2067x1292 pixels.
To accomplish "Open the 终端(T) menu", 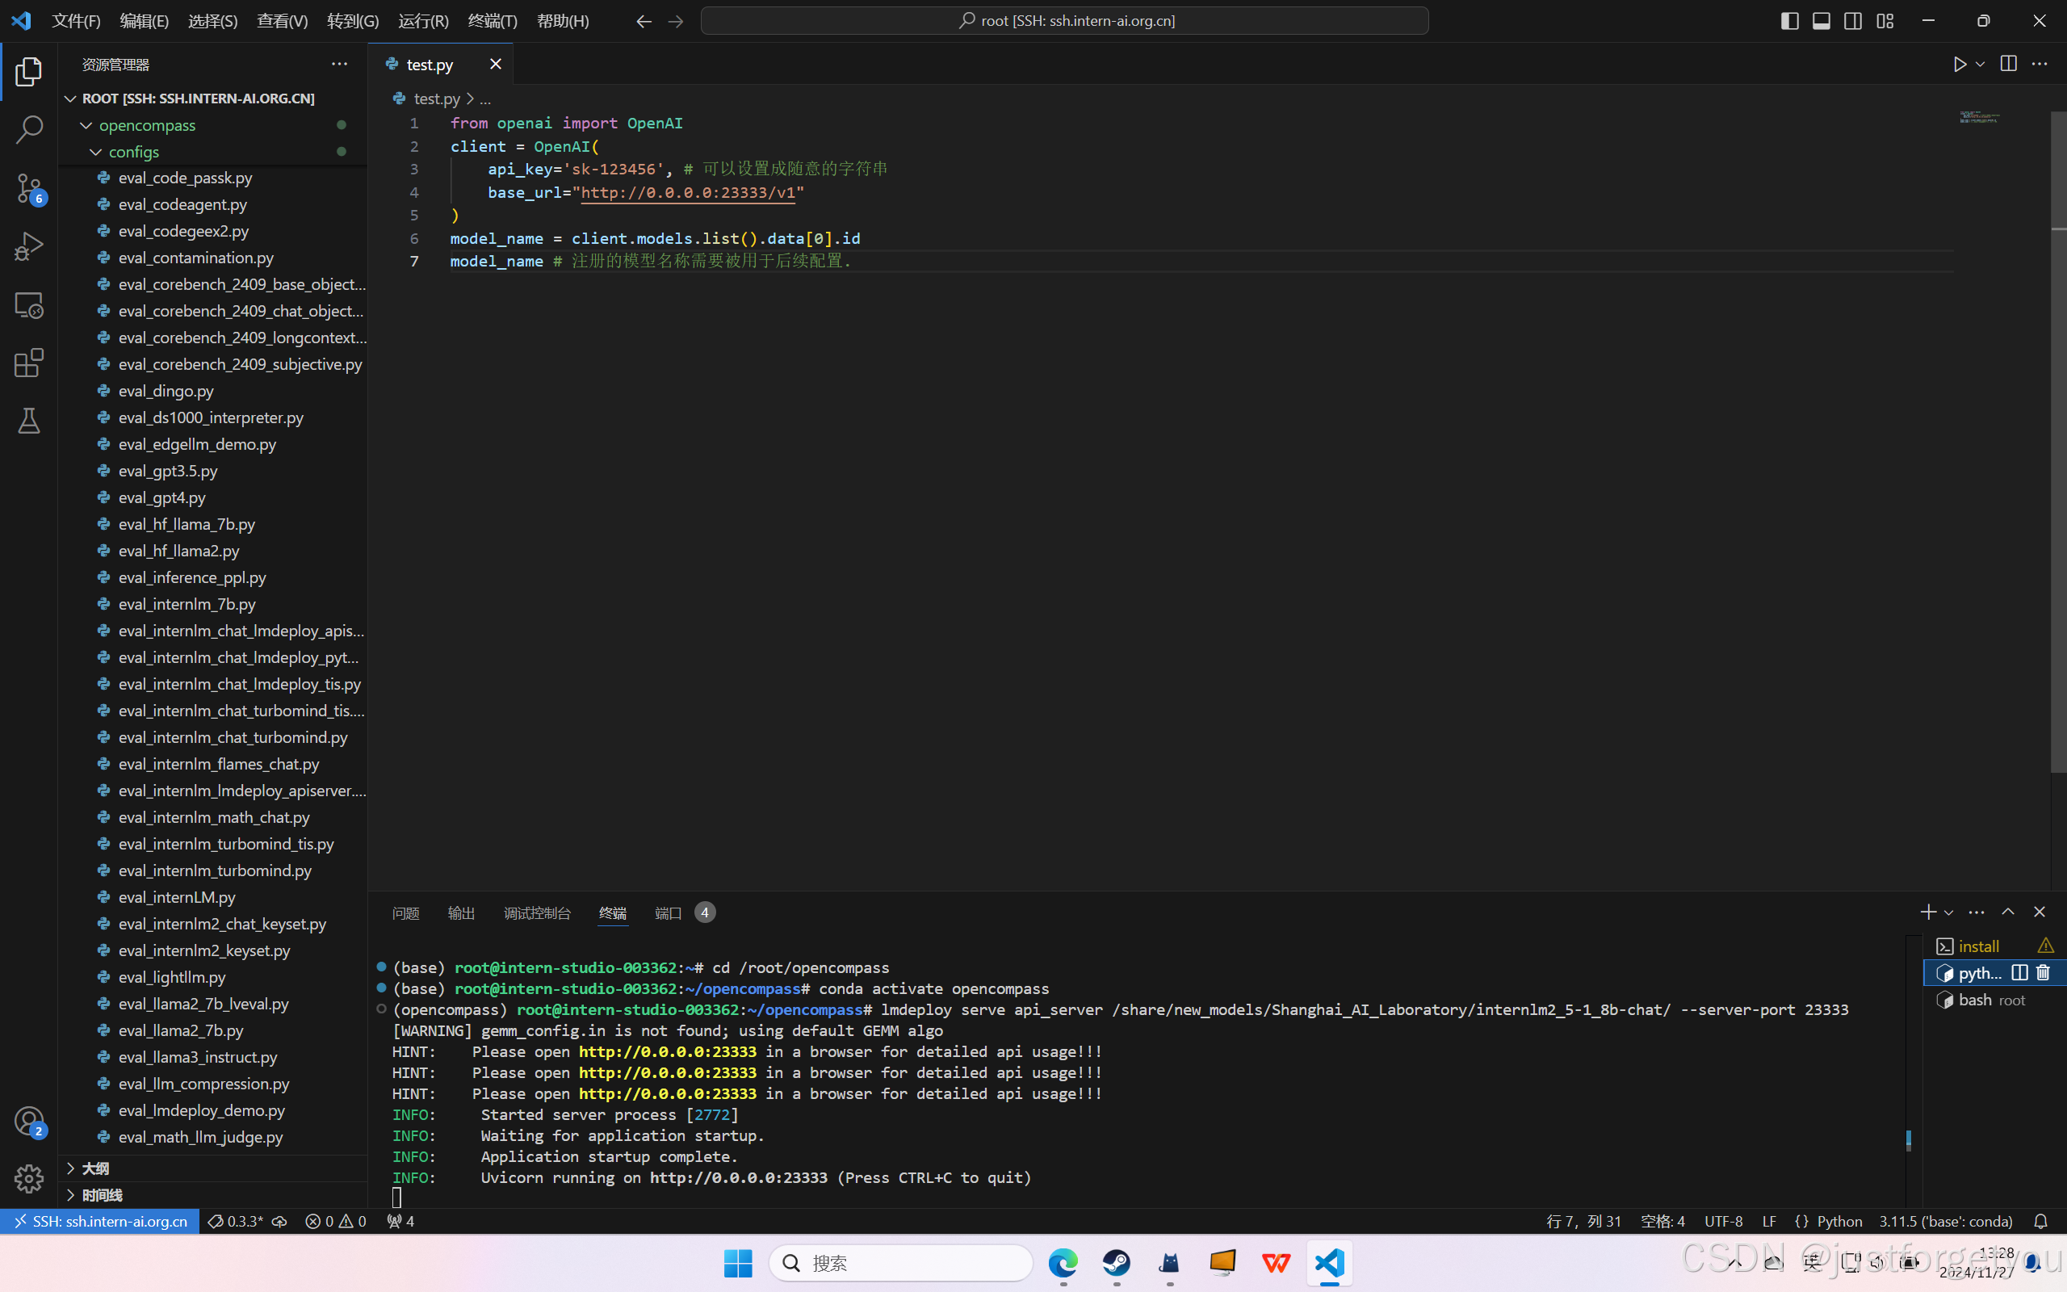I will pyautogui.click(x=492, y=20).
